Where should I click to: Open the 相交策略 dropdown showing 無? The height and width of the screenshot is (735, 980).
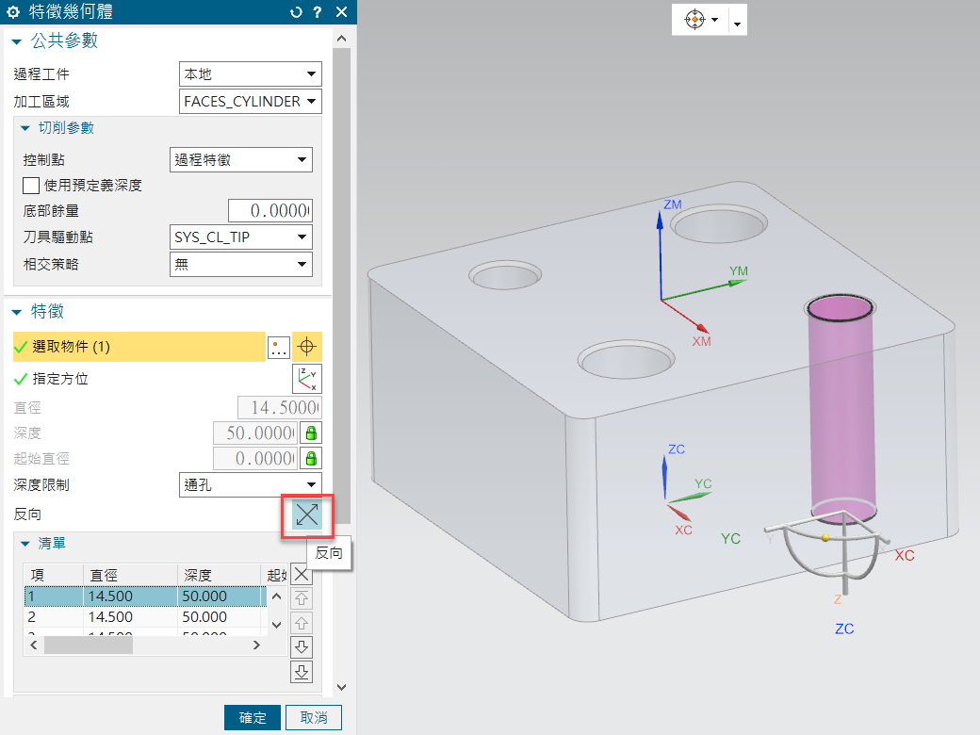tap(240, 264)
